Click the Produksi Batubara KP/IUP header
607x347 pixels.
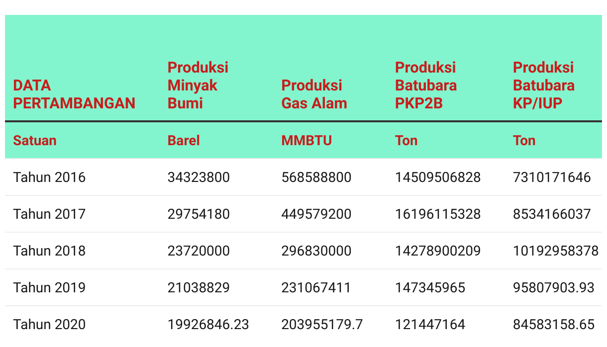(x=543, y=85)
